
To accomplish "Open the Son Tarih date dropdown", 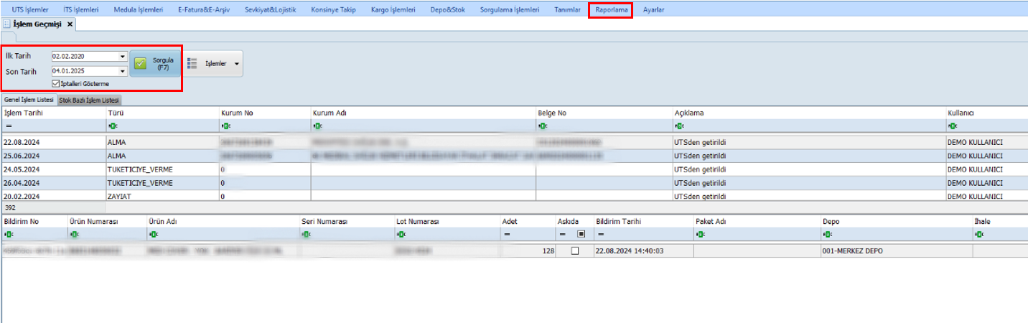I will (123, 71).
